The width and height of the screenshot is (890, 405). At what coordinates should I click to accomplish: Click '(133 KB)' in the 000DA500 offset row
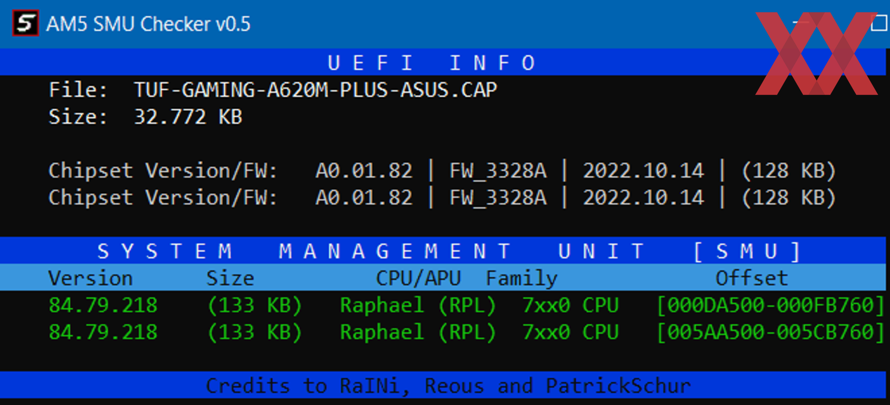pyautogui.click(x=255, y=305)
